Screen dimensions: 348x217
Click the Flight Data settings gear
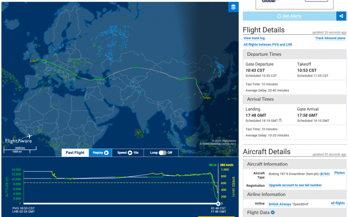pyautogui.click(x=273, y=212)
